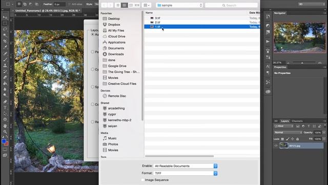Click the change screen mode icon

5,155
